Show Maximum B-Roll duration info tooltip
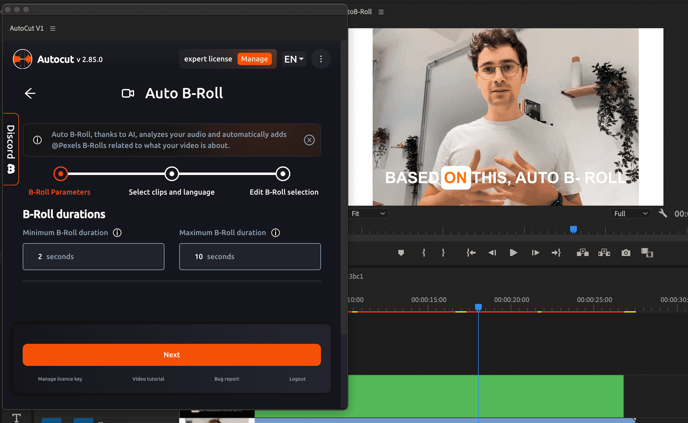This screenshot has width=688, height=423. [x=276, y=233]
